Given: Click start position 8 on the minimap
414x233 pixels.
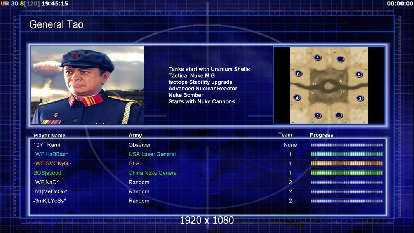Looking at the screenshot, I should tap(317, 57).
